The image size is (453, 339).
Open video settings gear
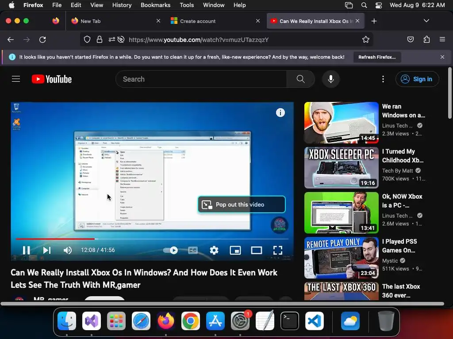coord(214,250)
